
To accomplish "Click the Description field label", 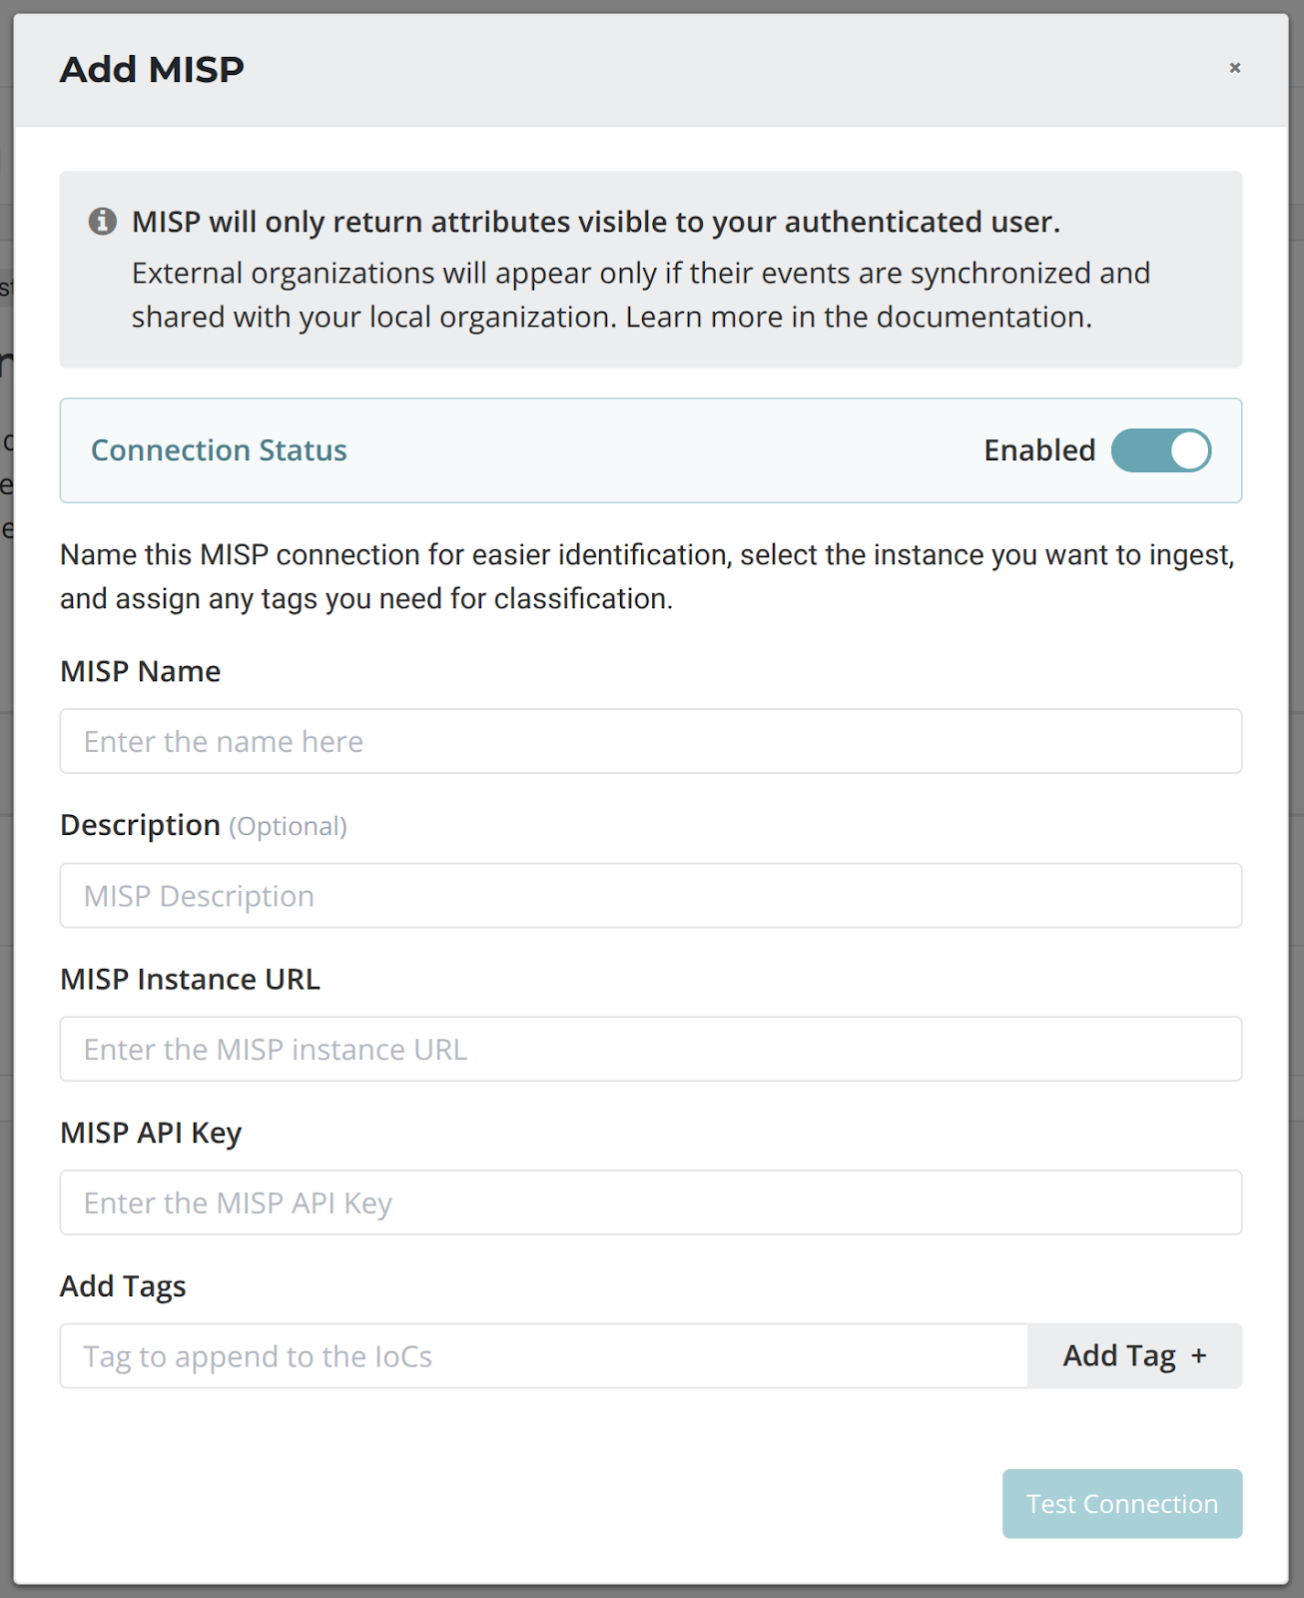I will (x=140, y=825).
